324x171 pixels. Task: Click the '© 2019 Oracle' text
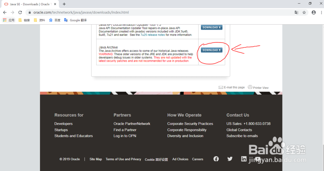click(x=70, y=159)
